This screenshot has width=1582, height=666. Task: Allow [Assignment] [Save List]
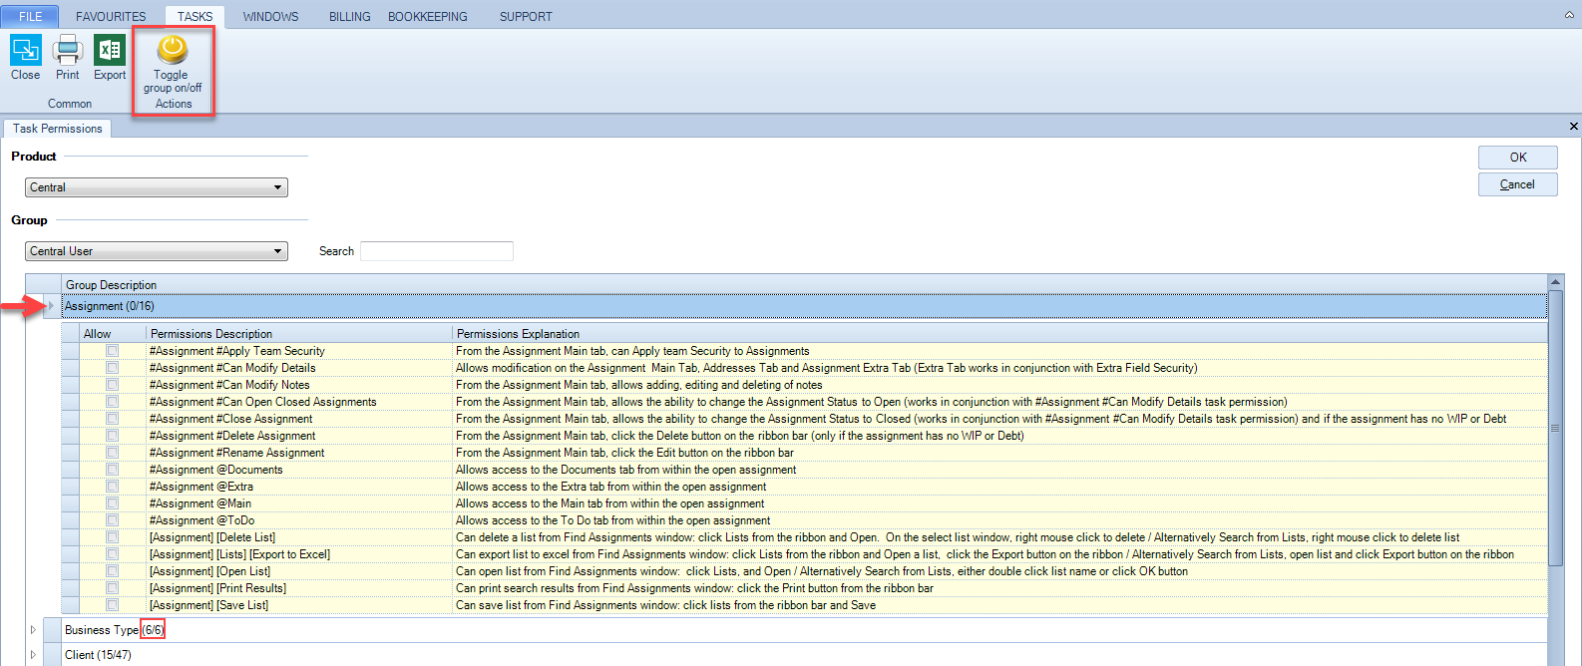[x=113, y=605]
